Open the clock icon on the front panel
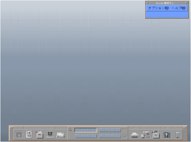This screenshot has width=191, height=142. (19, 134)
